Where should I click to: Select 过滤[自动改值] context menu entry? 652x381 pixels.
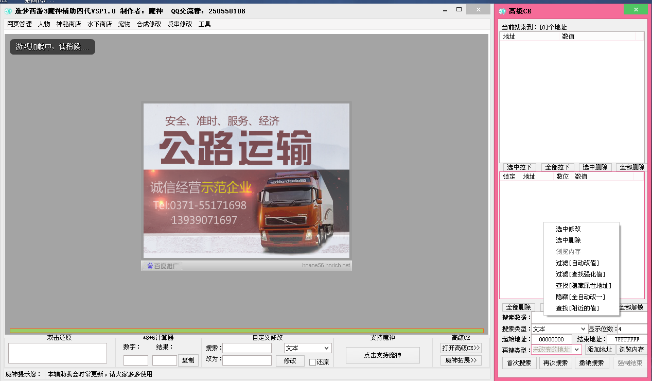(581, 263)
